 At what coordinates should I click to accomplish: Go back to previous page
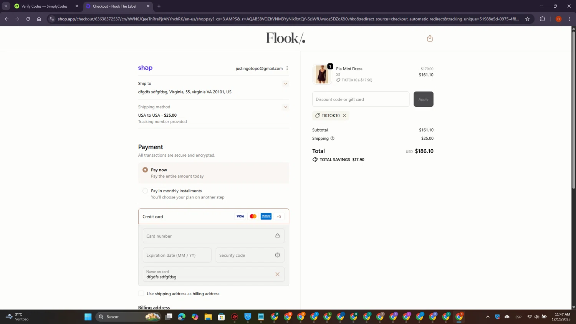click(x=7, y=19)
